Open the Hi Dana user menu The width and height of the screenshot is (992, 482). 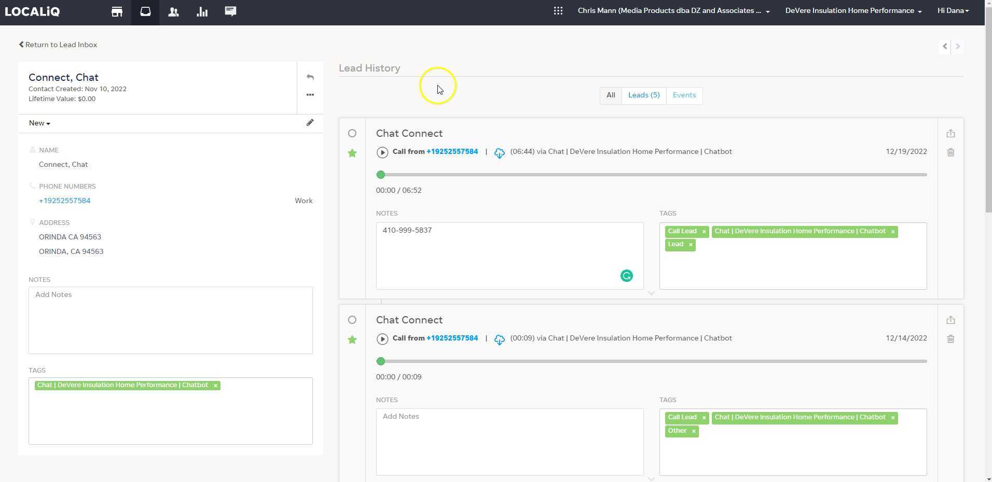(x=953, y=11)
